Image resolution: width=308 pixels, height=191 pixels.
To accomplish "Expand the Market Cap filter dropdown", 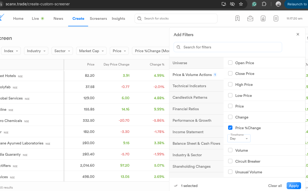I will click(91, 51).
